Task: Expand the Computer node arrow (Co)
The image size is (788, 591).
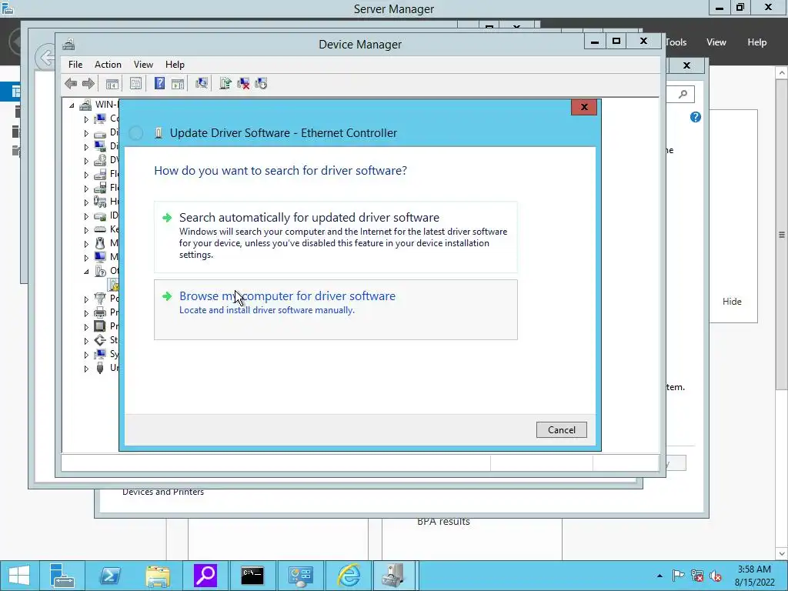Action: 86,119
